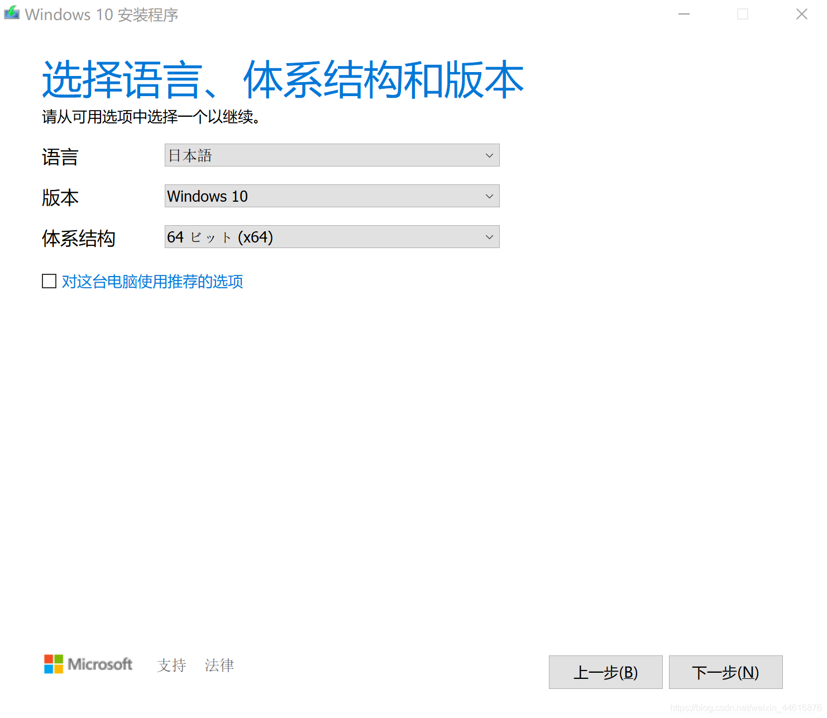
Task: Go back with the 上一步(B) button
Action: [605, 672]
